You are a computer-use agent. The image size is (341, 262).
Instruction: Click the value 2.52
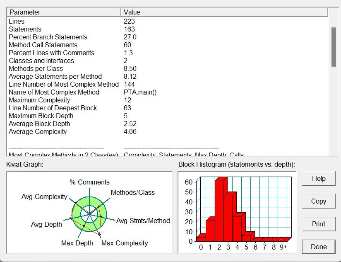[x=130, y=124]
